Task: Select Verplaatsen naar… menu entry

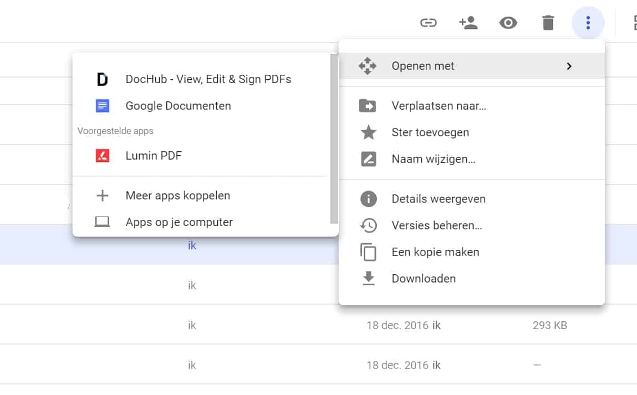Action: (x=439, y=106)
